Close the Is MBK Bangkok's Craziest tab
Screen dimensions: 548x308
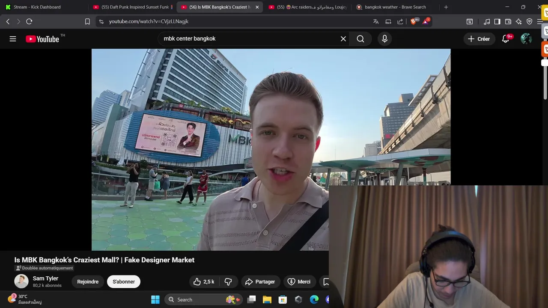click(x=257, y=7)
